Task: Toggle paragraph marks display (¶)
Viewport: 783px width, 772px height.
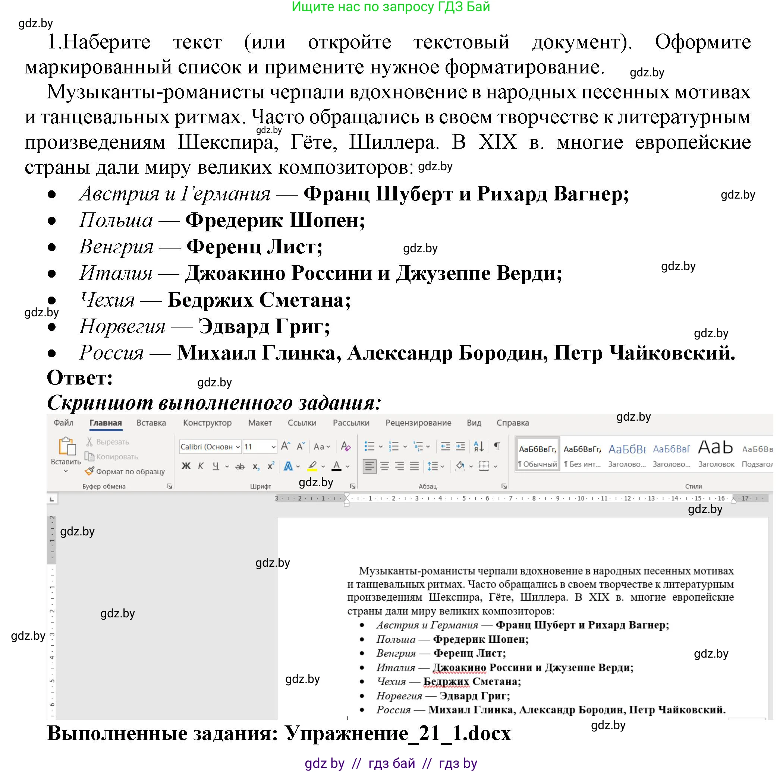Action: [x=498, y=446]
